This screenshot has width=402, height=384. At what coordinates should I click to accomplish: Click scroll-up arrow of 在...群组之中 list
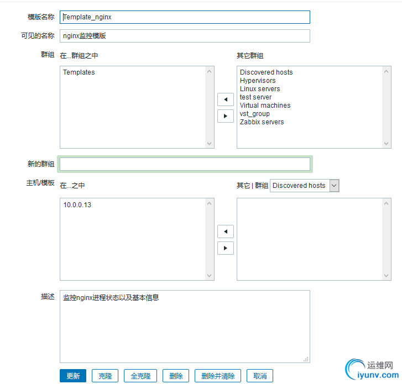[x=209, y=71]
